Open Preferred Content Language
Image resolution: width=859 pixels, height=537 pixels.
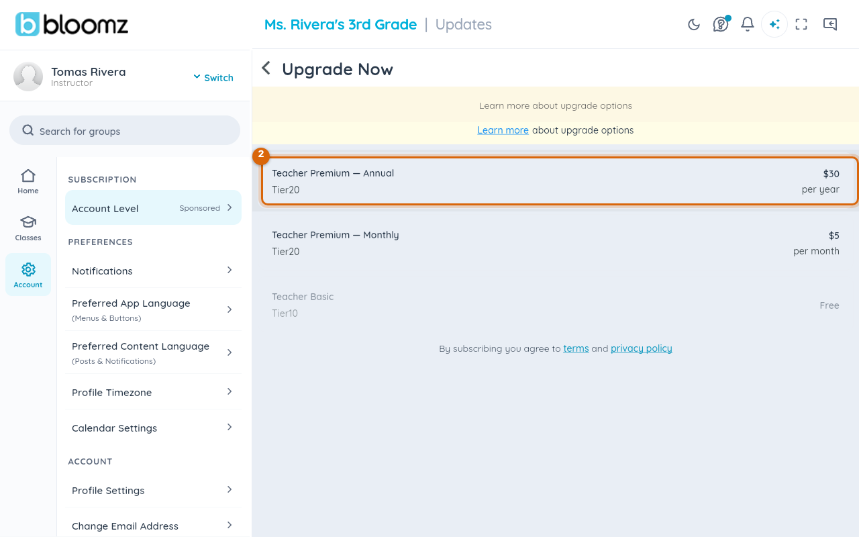click(153, 352)
